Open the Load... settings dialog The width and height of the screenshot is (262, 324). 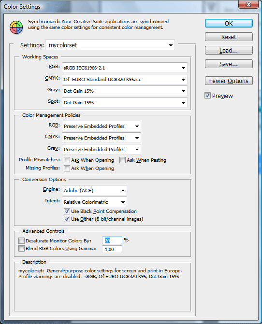[x=229, y=50]
